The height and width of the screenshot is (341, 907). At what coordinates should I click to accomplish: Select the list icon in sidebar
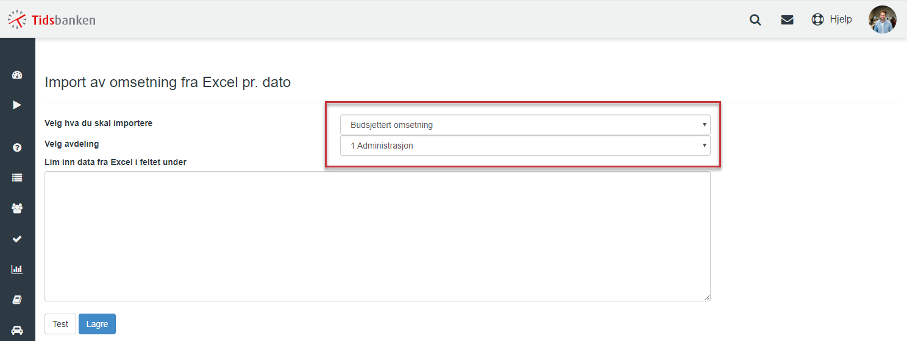pyautogui.click(x=17, y=178)
